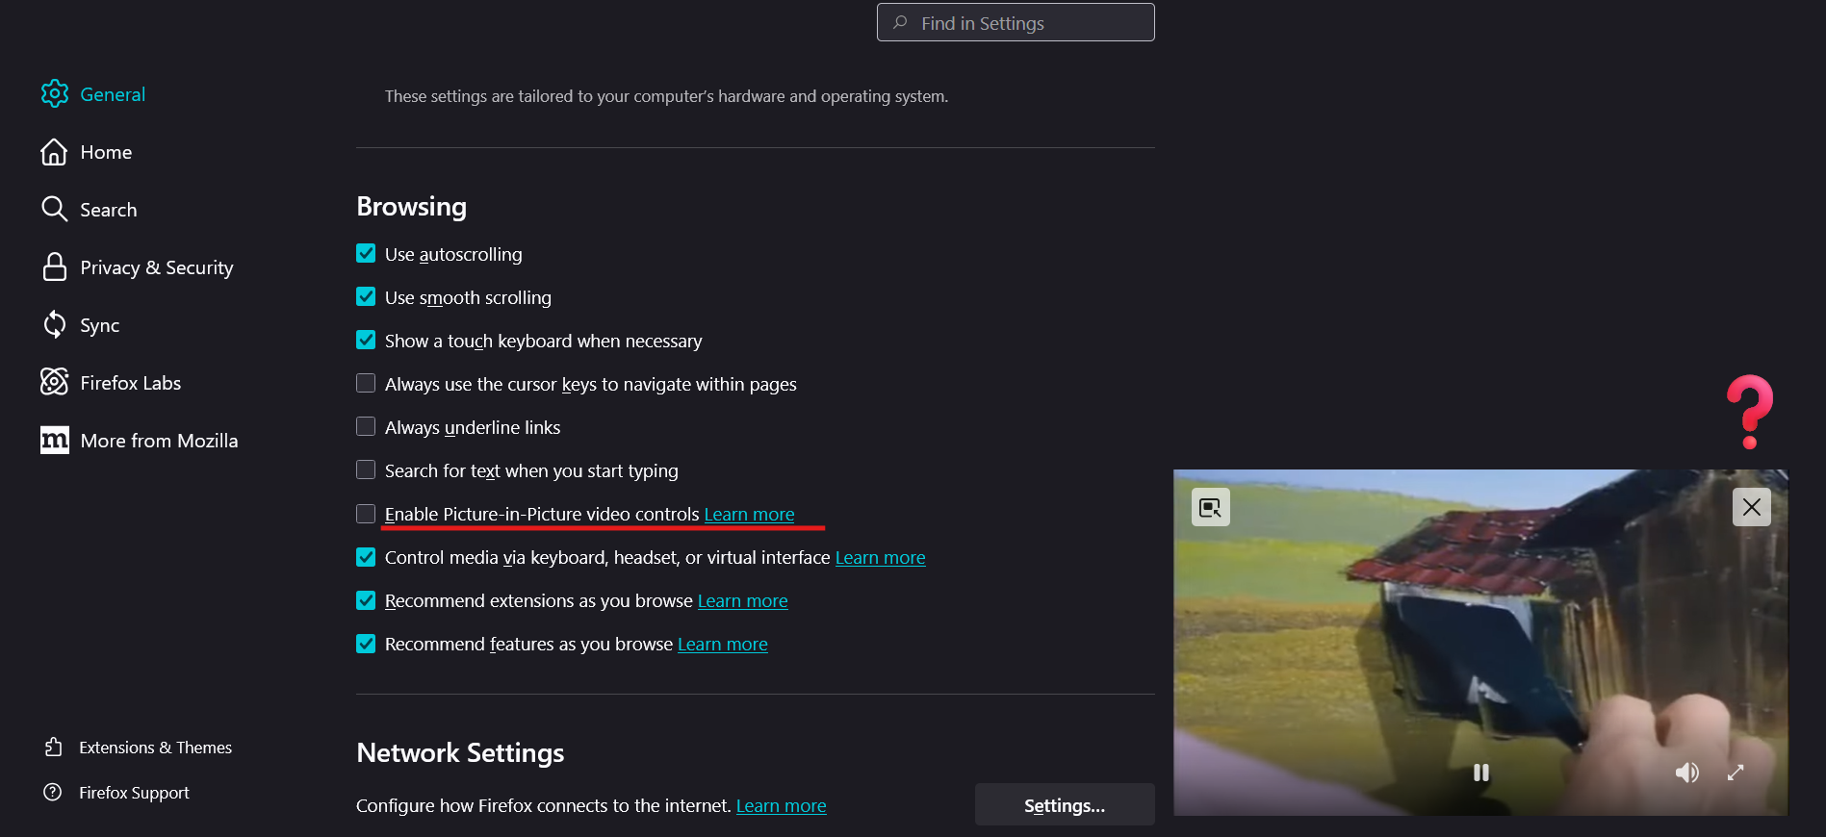
Task: Enable Always underline links
Action: tap(366, 427)
